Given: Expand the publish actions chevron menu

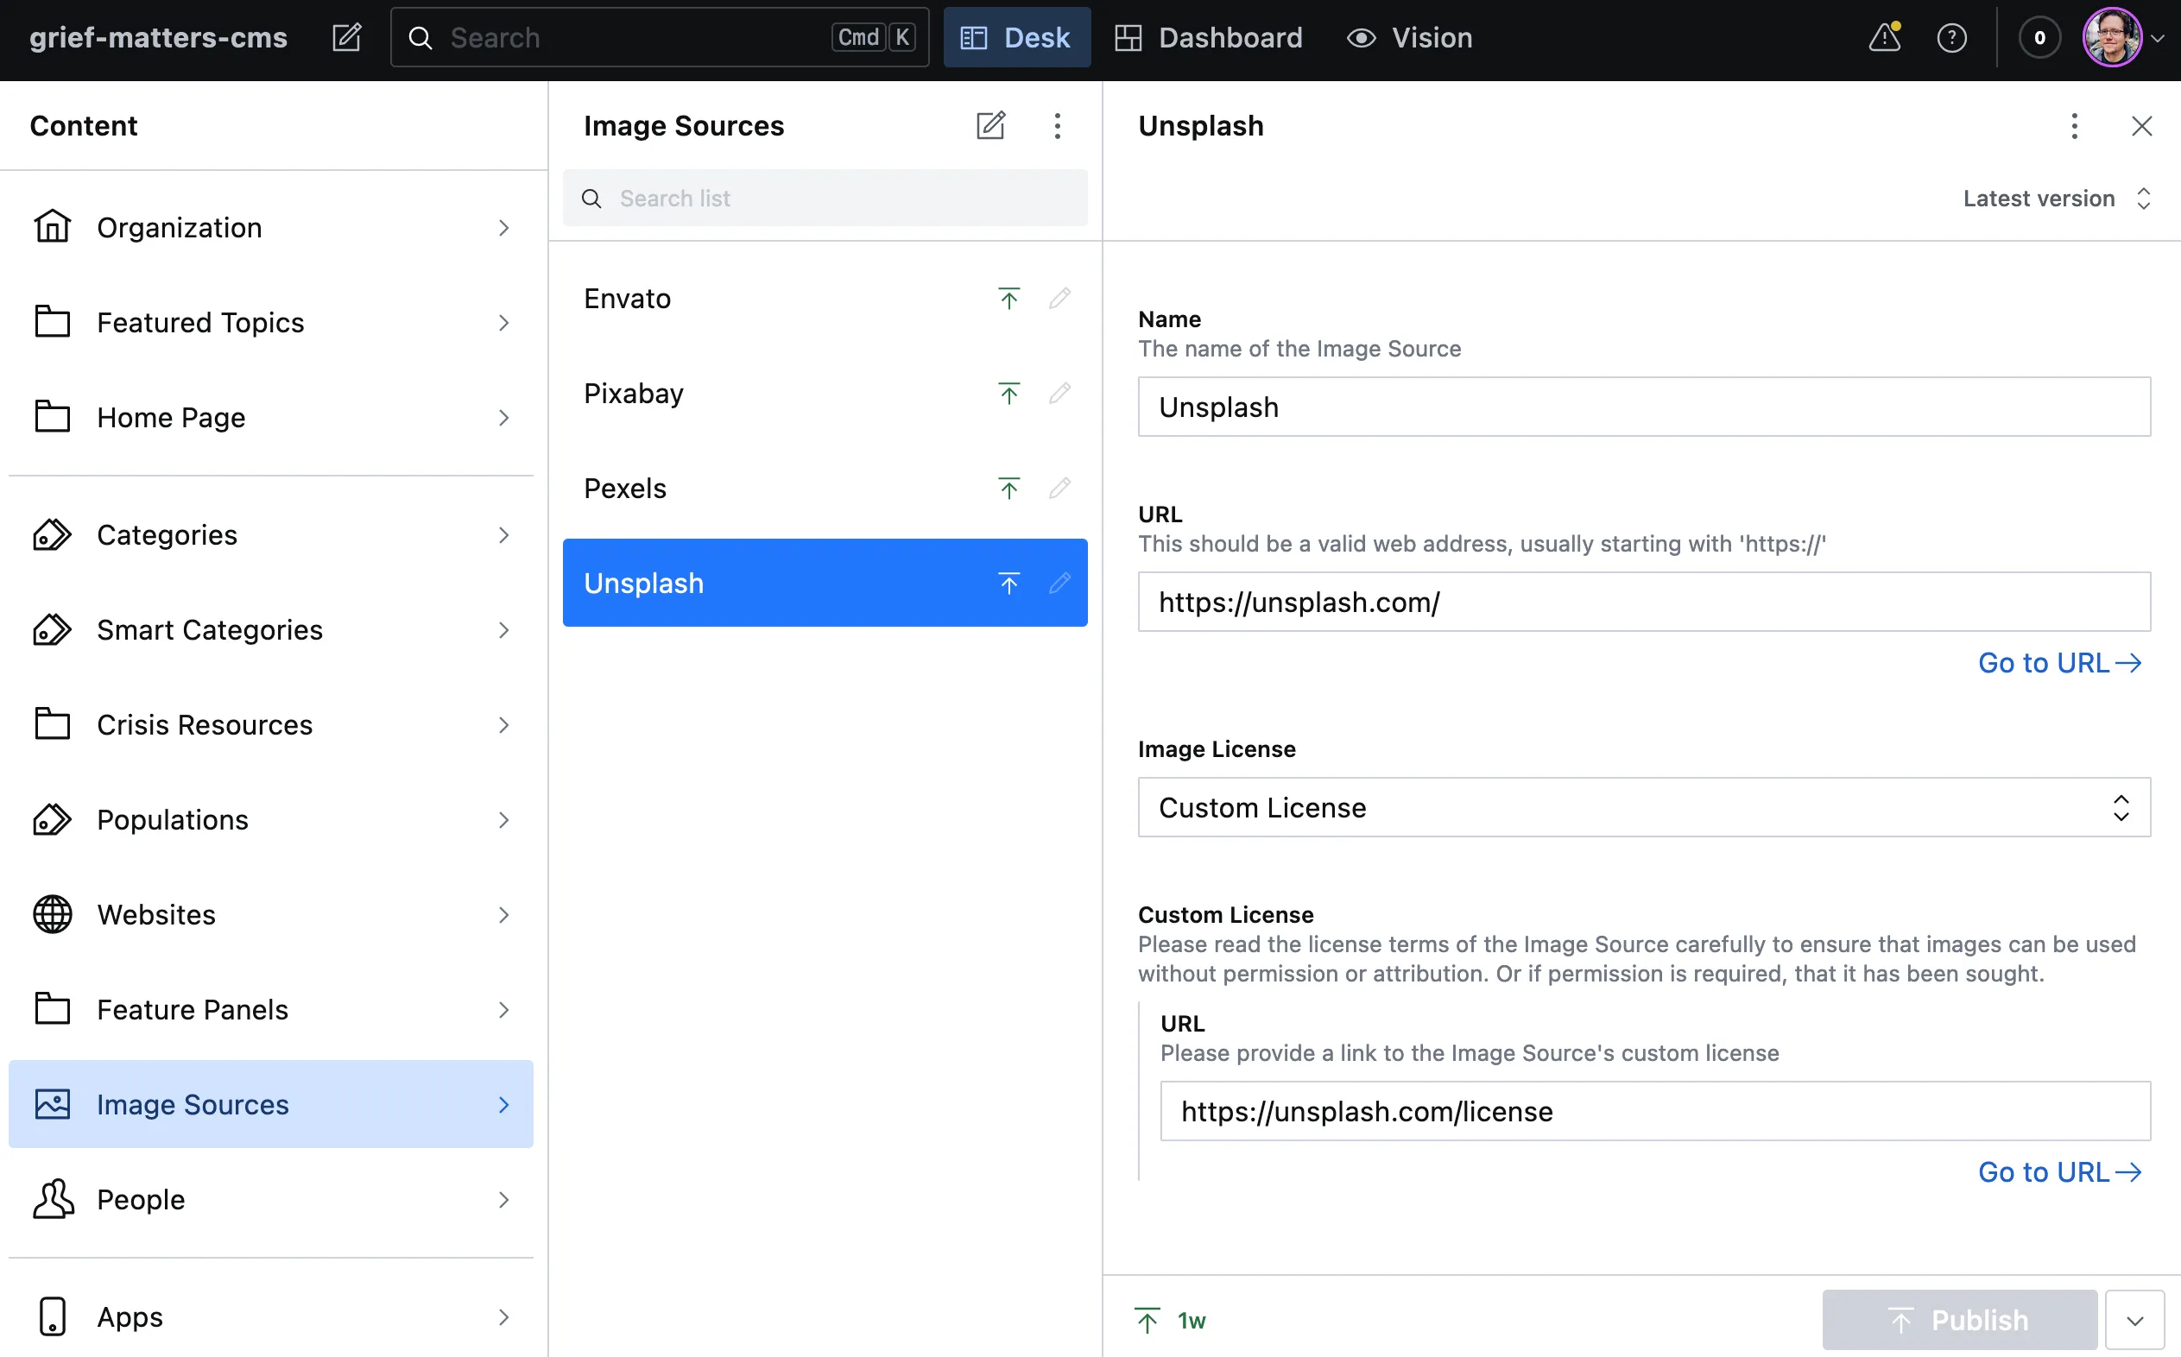Looking at the screenshot, I should pos(2134,1320).
